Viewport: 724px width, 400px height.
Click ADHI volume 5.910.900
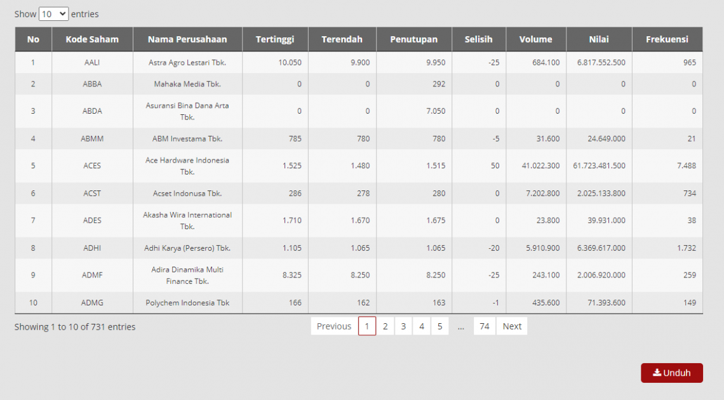[543, 248]
